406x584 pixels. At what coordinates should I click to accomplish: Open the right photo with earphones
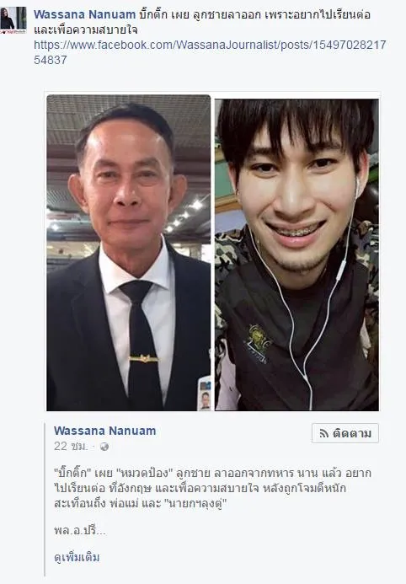tap(296, 254)
